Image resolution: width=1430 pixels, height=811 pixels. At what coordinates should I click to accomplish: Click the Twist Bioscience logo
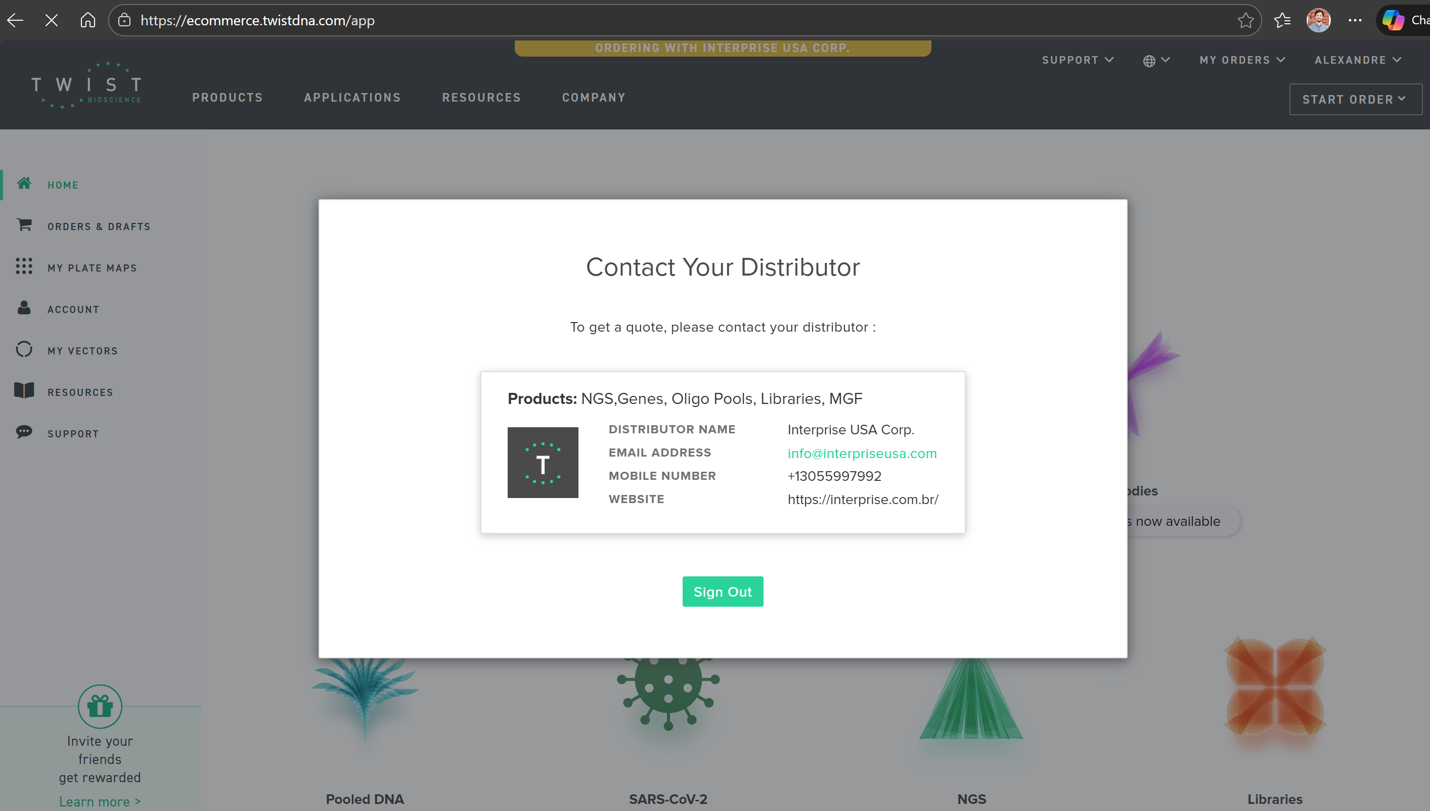[x=86, y=85]
